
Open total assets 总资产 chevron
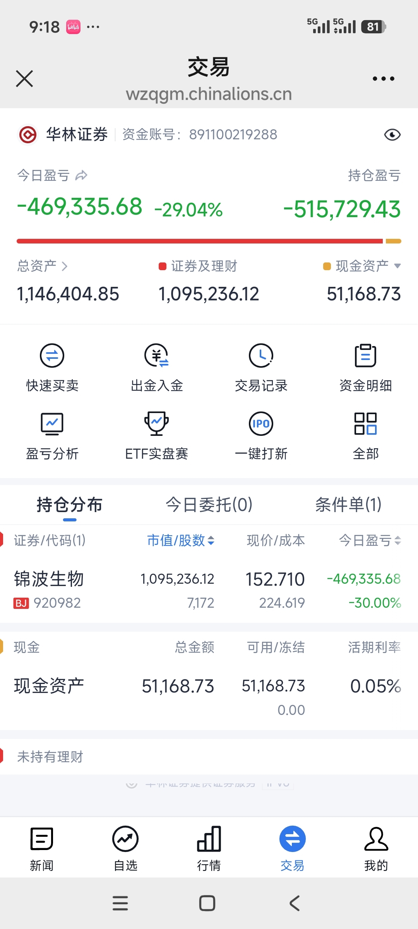[x=65, y=266]
